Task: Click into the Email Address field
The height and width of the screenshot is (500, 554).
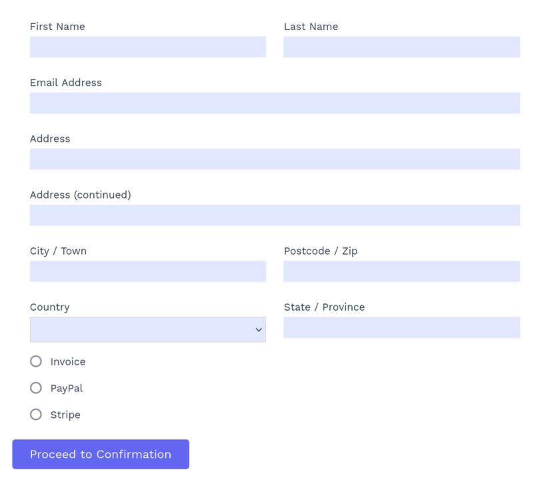Action: click(x=275, y=103)
